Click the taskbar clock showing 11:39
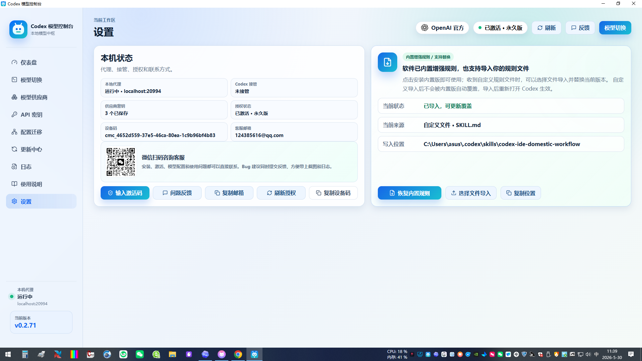 pyautogui.click(x=612, y=354)
